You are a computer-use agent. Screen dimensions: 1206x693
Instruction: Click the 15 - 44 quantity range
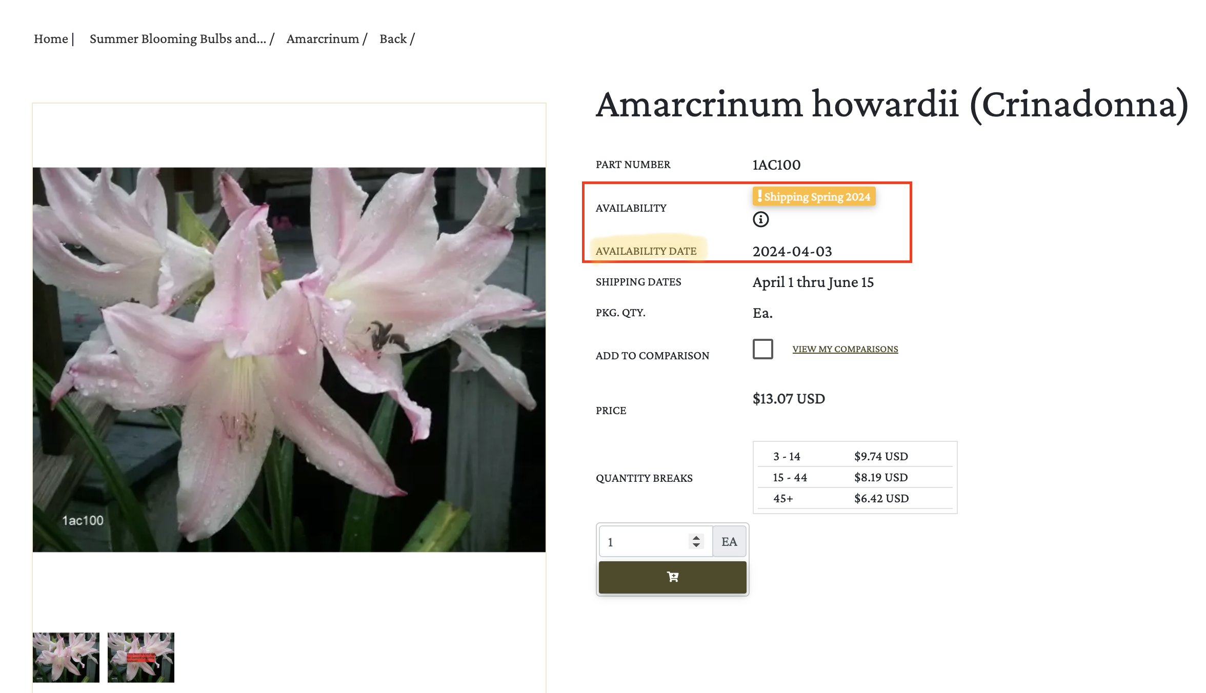point(790,477)
